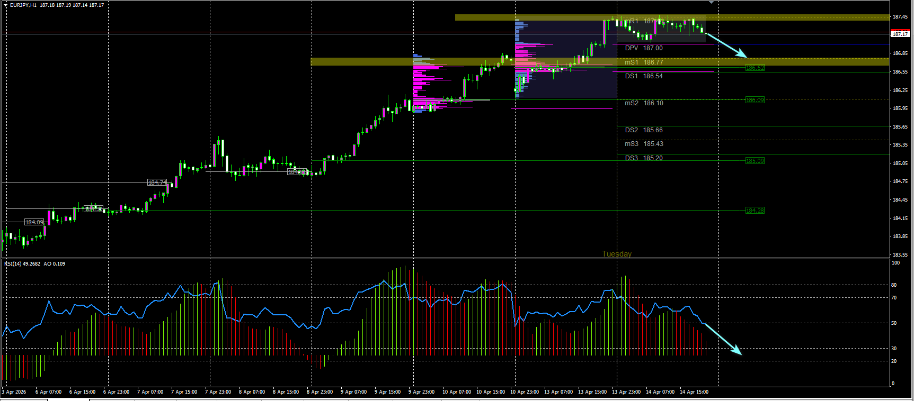Click the gray boxed 184.09 level label
This screenshot has width=914, height=401.
point(34,222)
